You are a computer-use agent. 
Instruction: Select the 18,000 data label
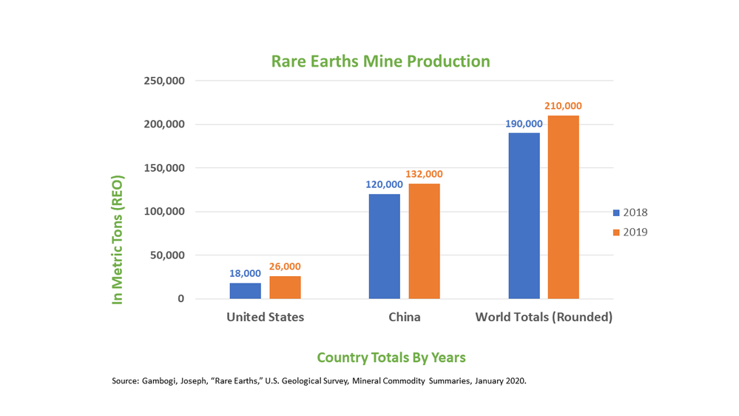pos(245,273)
